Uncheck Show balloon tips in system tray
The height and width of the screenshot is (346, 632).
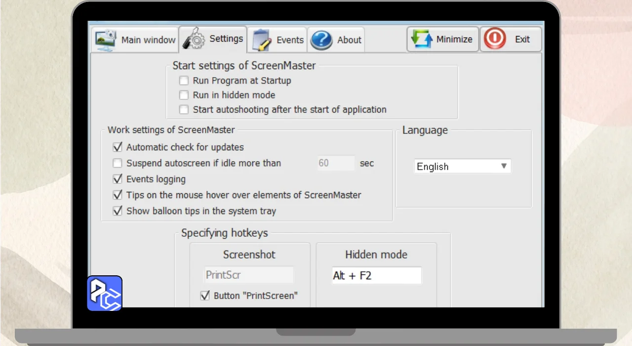(x=118, y=211)
